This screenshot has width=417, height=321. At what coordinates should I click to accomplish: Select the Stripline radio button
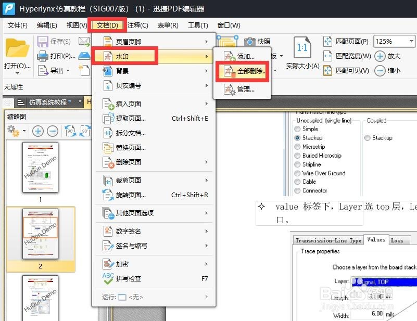pos(297,164)
